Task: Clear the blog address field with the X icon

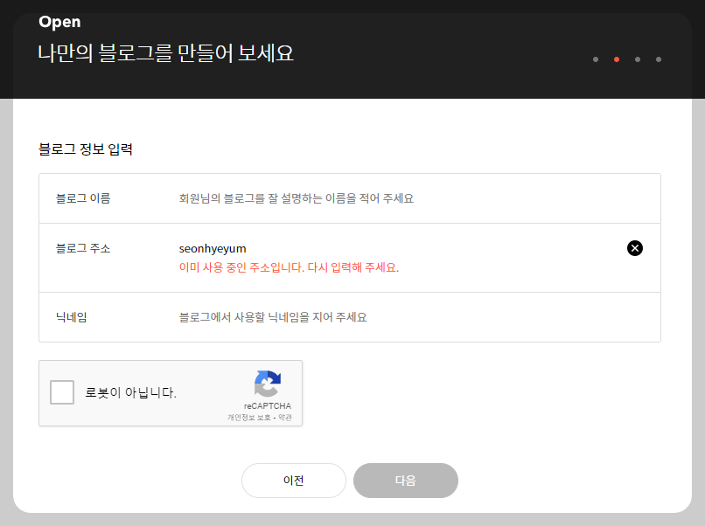Action: click(x=634, y=248)
